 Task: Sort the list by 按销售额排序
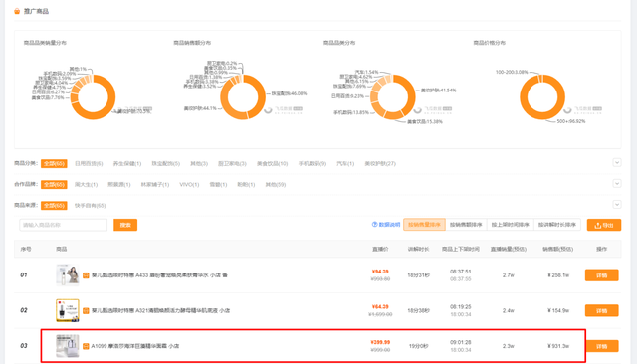pos(466,225)
